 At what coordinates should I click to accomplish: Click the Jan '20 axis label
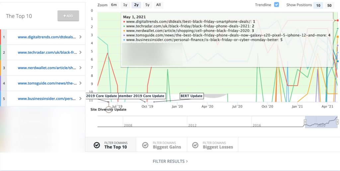pyautogui.click(x=177, y=106)
